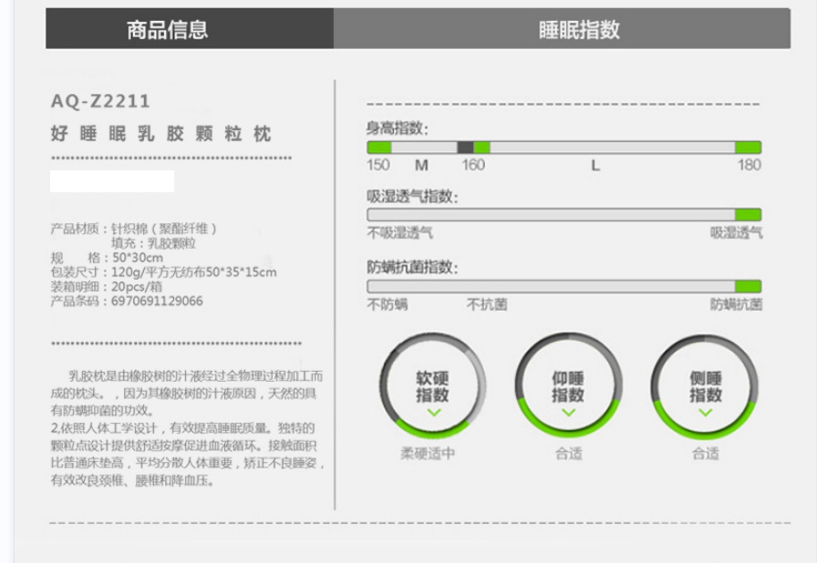817x563 pixels.
Task: Expand the green chevron under 仰睡指数
Action: 568,413
